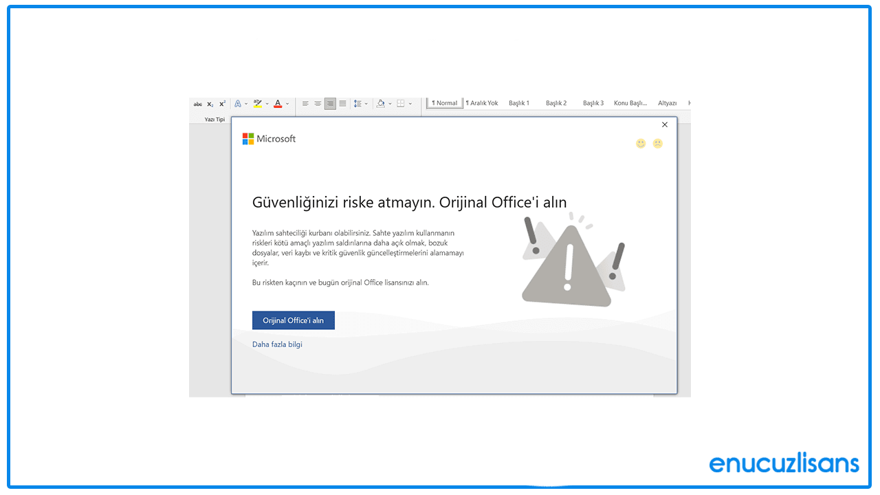Viewport: 880px width, 495px height.
Task: Select the Aralık Yok style
Action: (482, 103)
